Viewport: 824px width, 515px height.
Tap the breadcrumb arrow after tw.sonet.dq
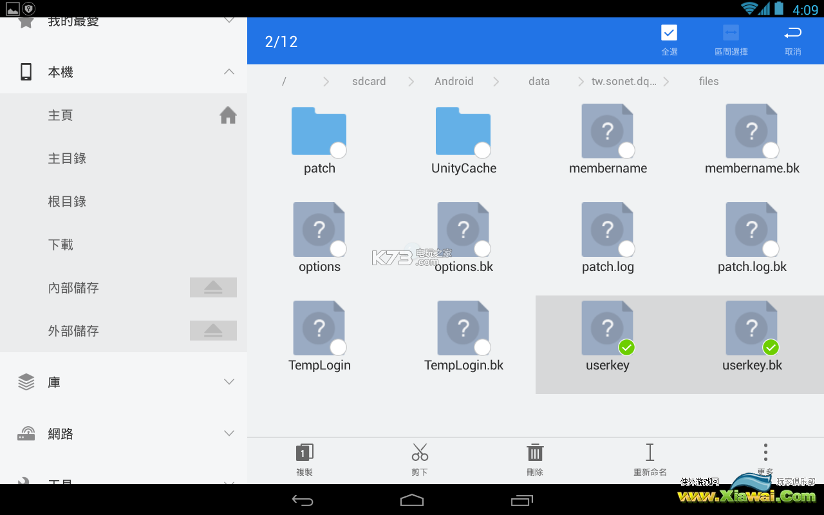point(666,81)
